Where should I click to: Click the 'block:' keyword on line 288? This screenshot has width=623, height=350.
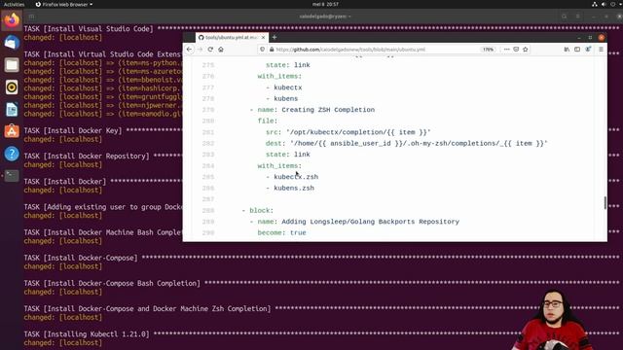coord(262,211)
